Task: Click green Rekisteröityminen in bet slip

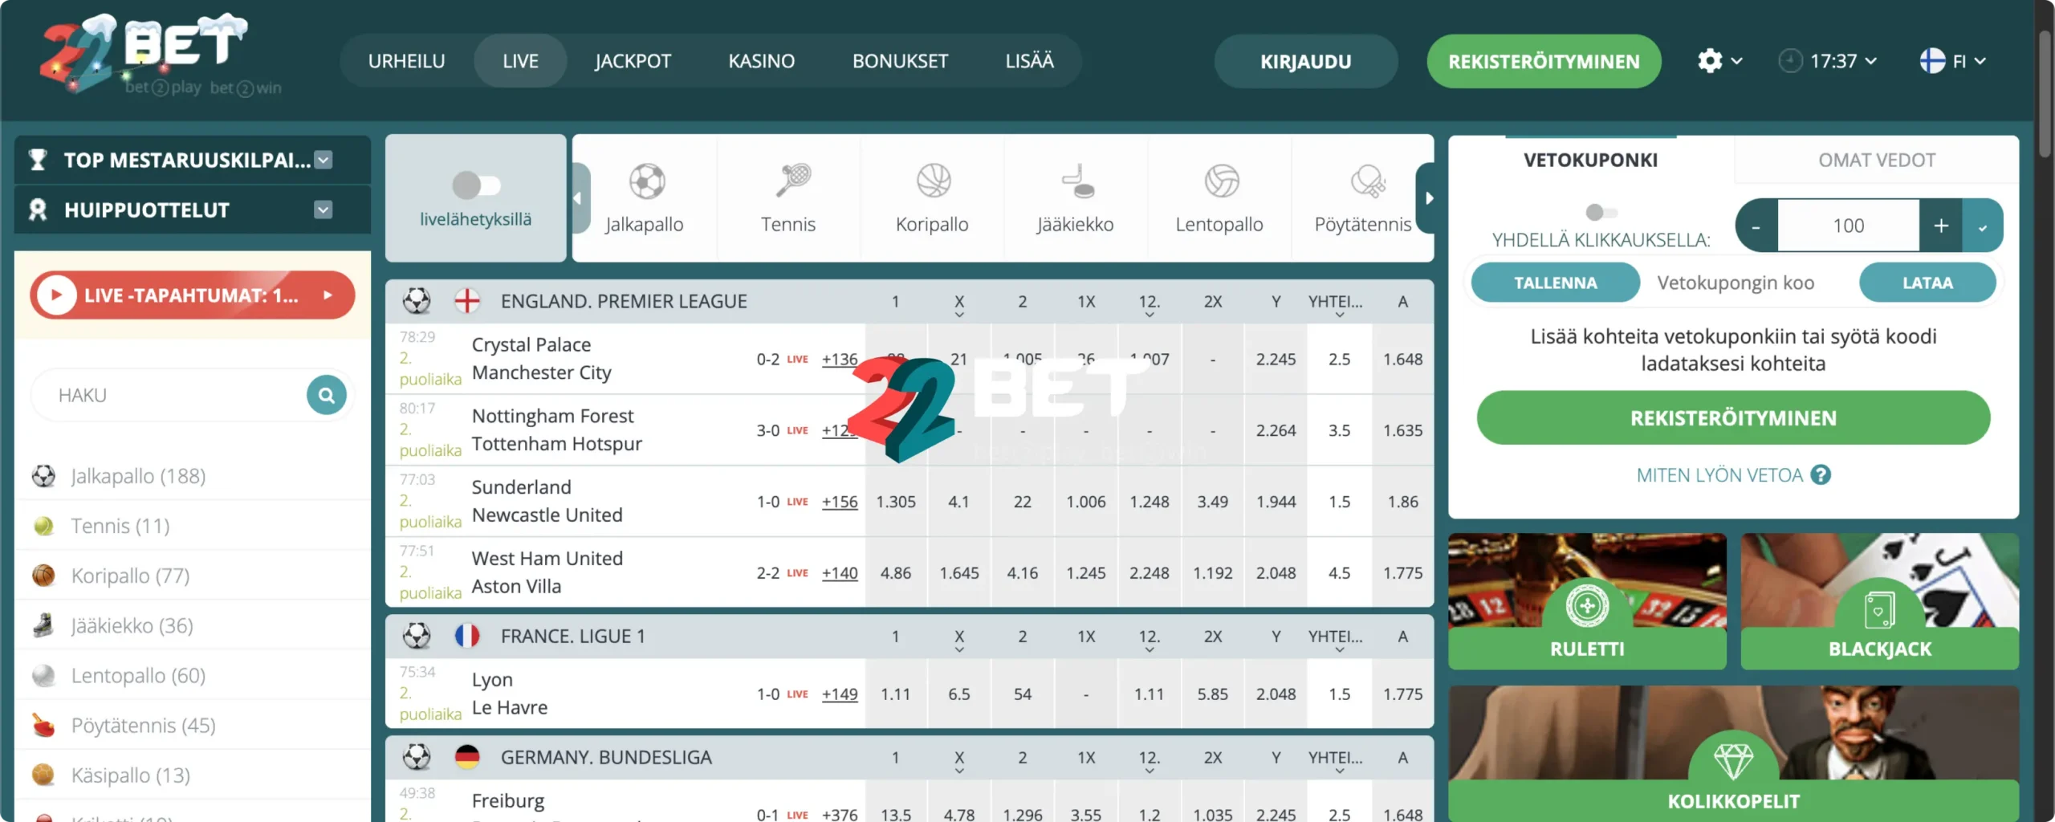Action: (x=1733, y=417)
